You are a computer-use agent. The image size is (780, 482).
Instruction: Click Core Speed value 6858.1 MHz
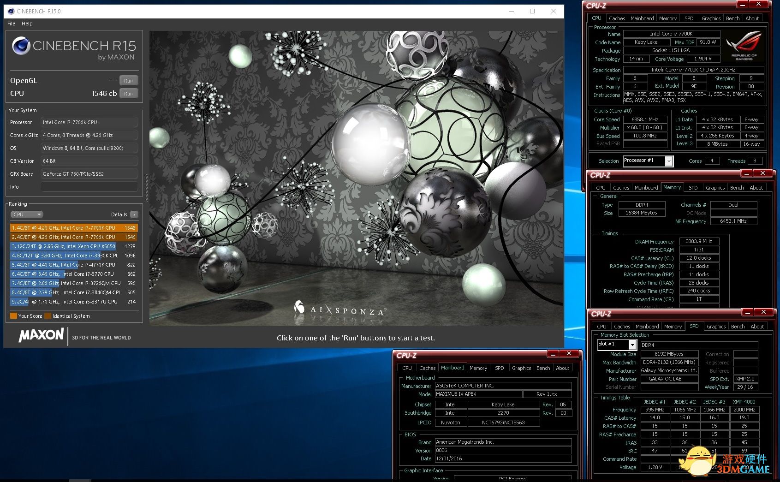[x=645, y=119]
